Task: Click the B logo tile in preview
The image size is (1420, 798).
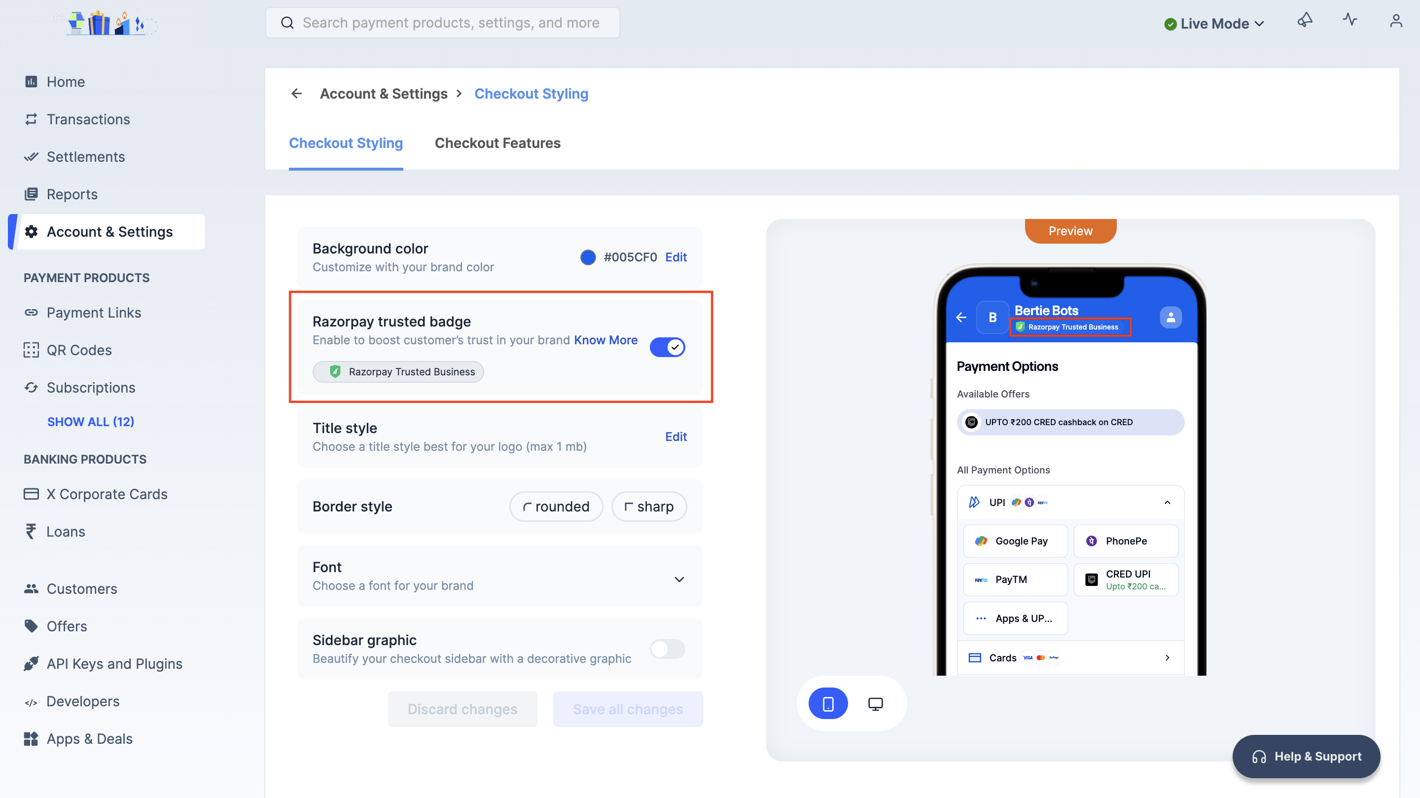Action: 992,317
